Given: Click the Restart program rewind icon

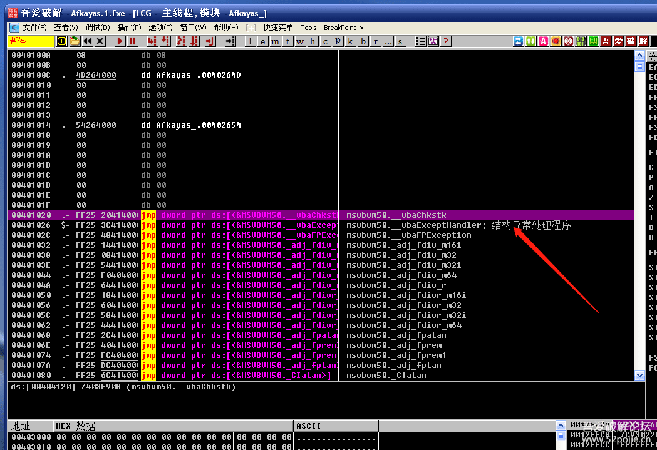Looking at the screenshot, I should pyautogui.click(x=87, y=41).
